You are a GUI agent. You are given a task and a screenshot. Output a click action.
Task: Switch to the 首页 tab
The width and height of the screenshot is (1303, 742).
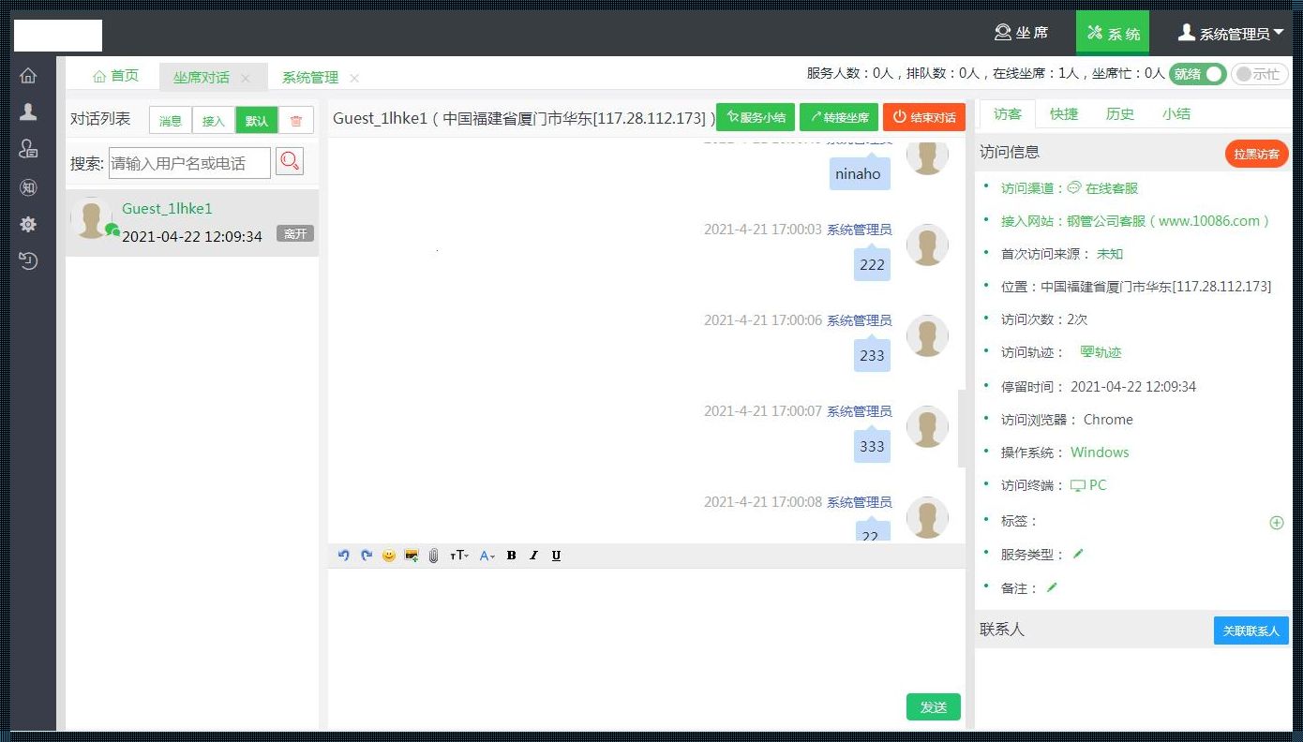tap(115, 76)
